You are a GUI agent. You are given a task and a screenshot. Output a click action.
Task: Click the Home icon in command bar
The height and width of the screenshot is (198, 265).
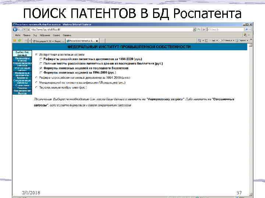[x=199, y=41]
